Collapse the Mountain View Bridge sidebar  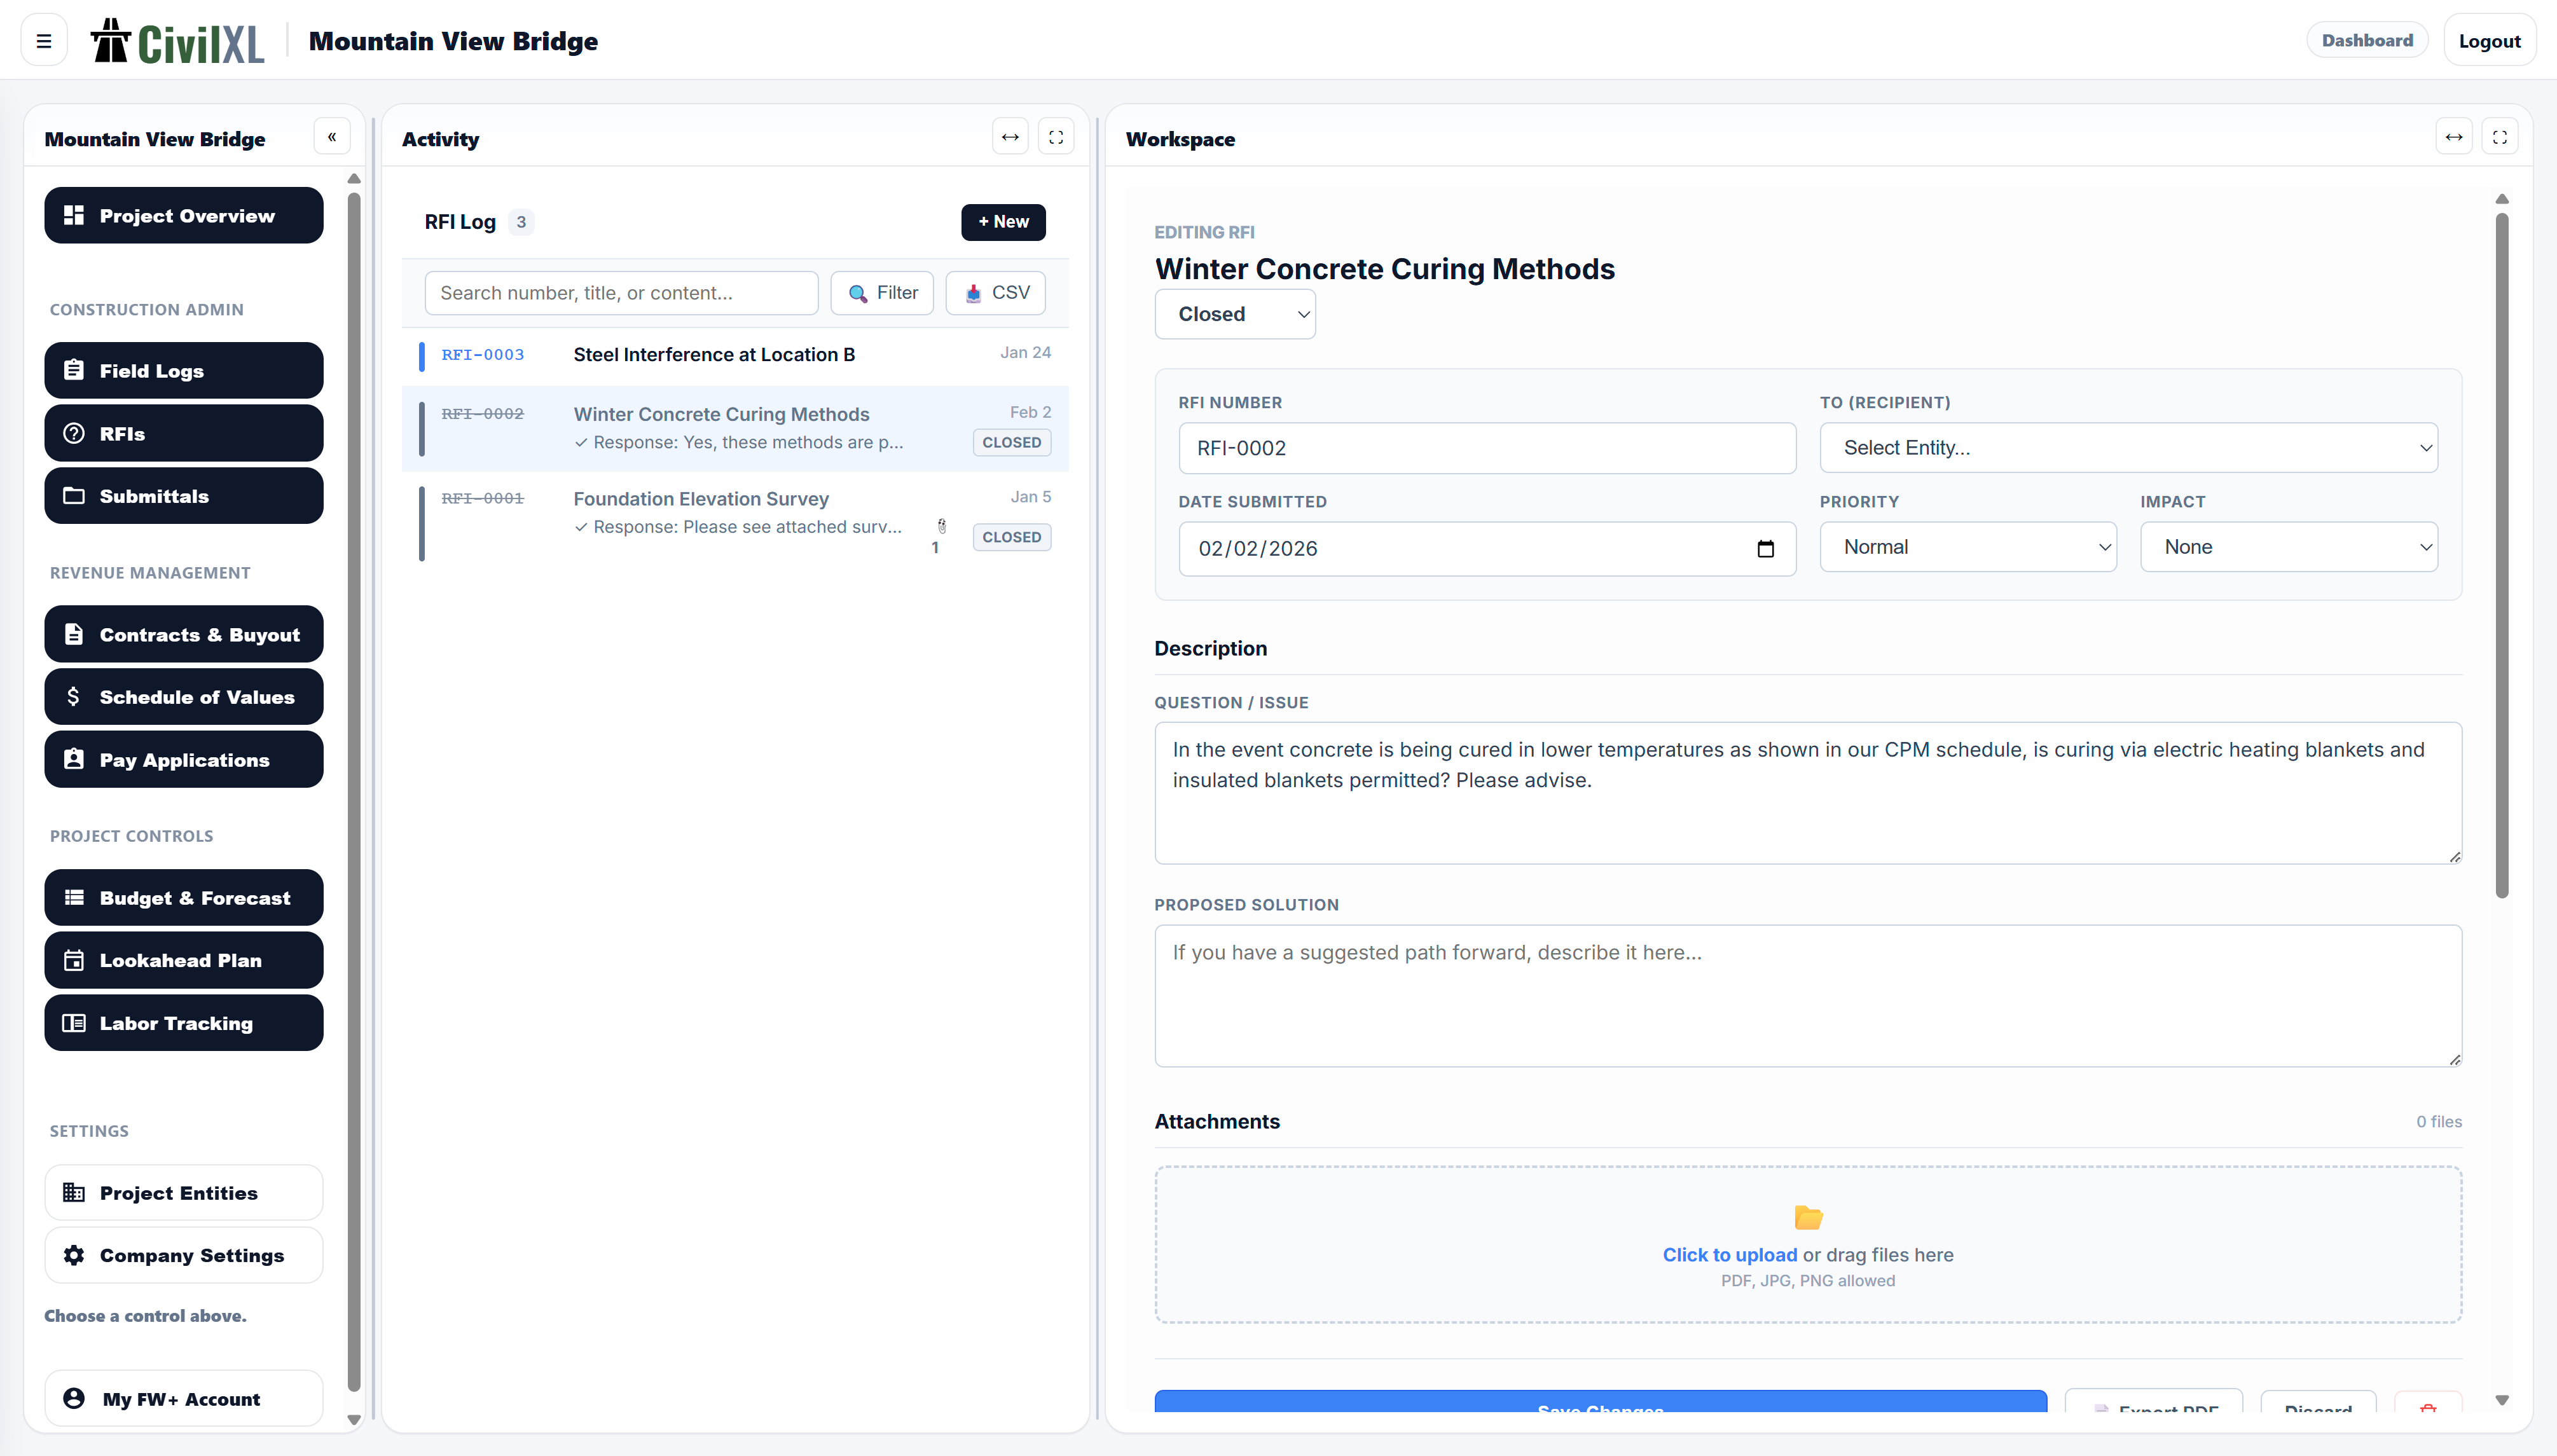click(332, 137)
